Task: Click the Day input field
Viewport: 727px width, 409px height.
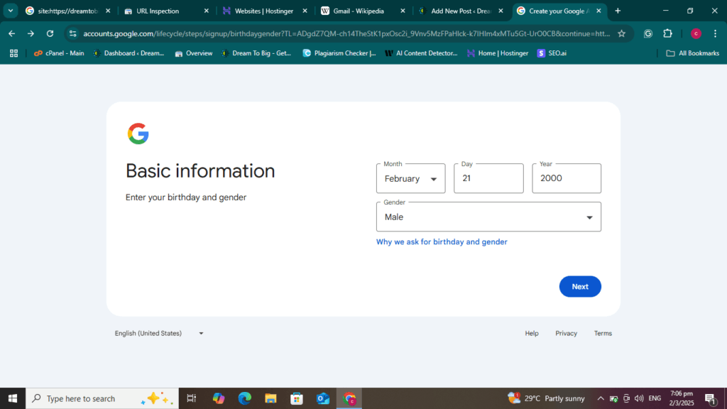Action: click(488, 178)
